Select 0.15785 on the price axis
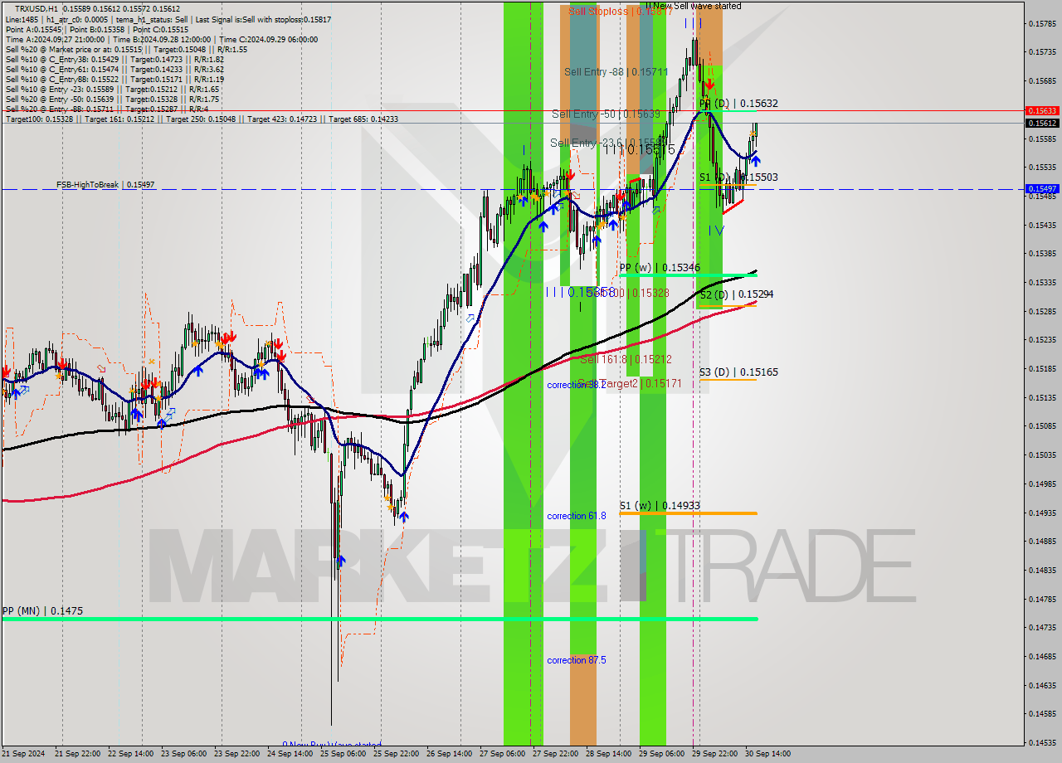Image resolution: width=1062 pixels, height=763 pixels. (1041, 23)
